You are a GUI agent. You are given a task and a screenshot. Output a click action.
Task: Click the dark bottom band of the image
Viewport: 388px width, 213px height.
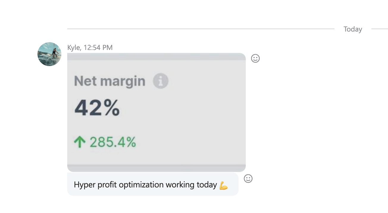point(157,168)
